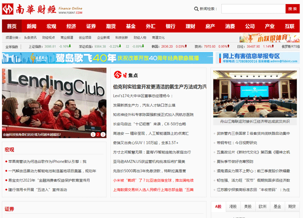This screenshot has width=303, height=218.
Task: Open the 宏观 nav menu item
Action: point(52,26)
